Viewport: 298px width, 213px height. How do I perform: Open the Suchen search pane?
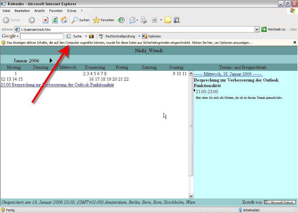point(80,20)
